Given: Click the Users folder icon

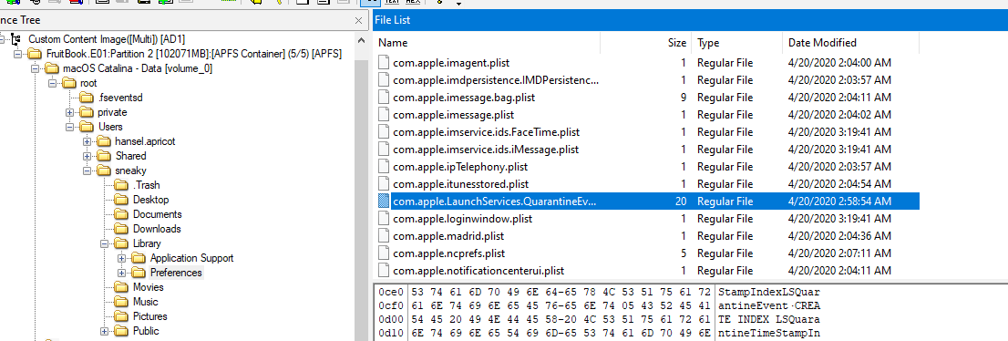Looking at the screenshot, I should (x=86, y=128).
